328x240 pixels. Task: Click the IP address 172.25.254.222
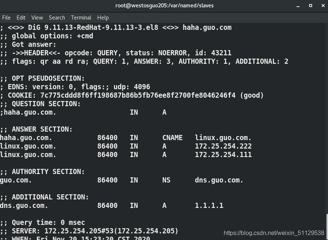[x=223, y=146]
